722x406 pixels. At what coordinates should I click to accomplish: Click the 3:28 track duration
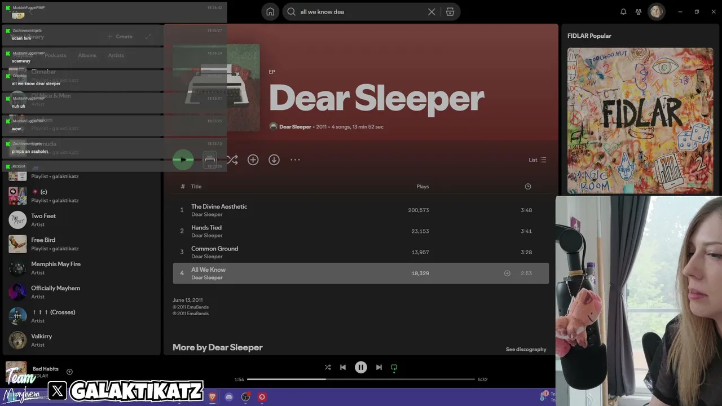coord(526,252)
